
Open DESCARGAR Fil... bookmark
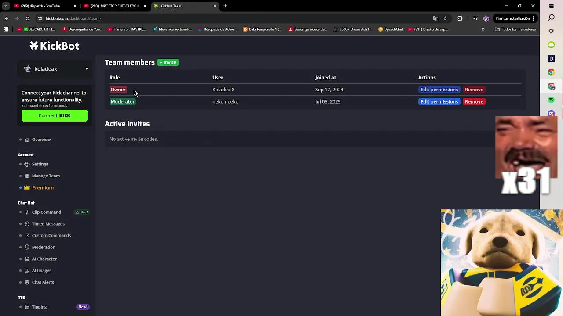tap(36, 29)
